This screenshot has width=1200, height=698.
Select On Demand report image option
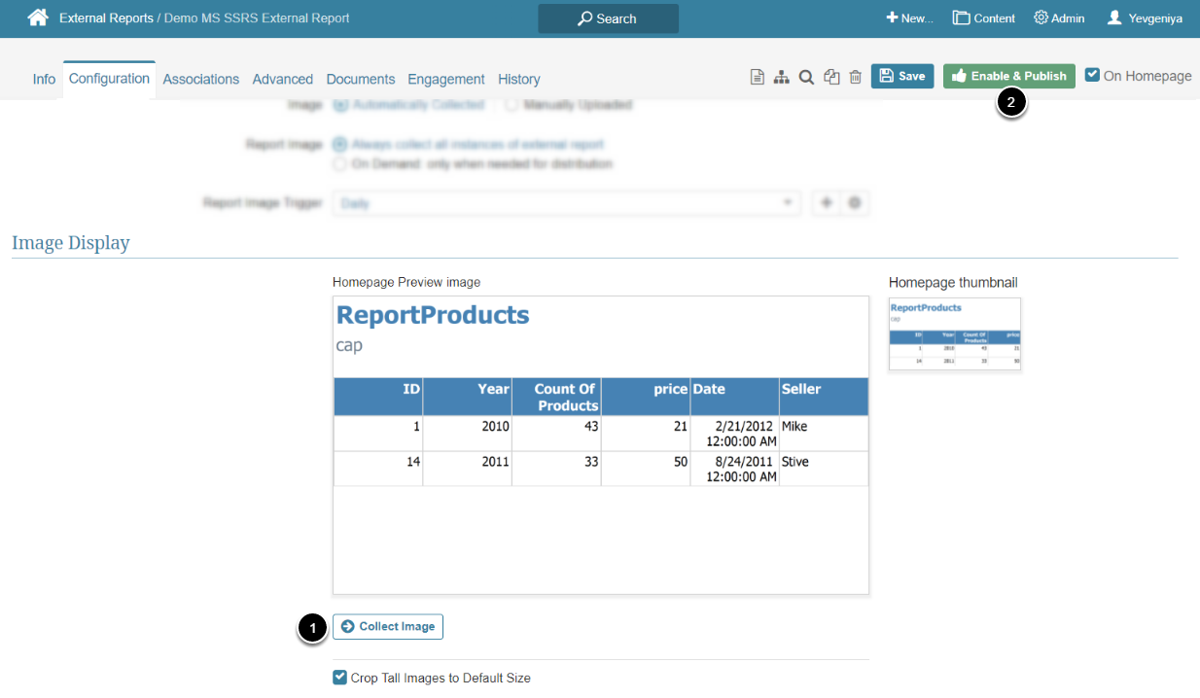coord(339,164)
